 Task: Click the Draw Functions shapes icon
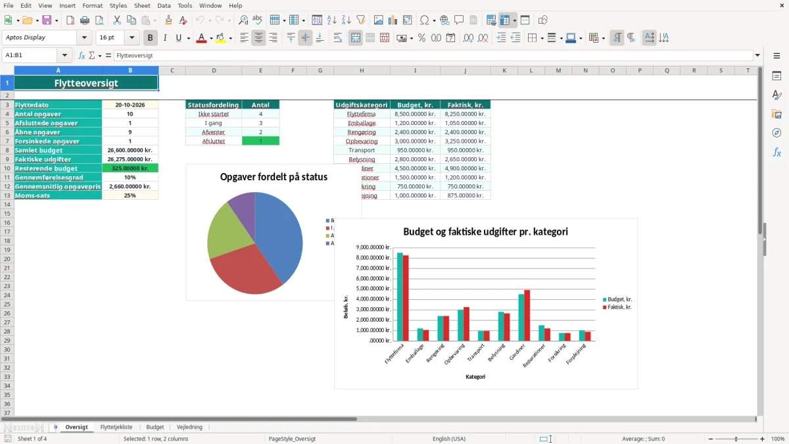pyautogui.click(x=543, y=20)
